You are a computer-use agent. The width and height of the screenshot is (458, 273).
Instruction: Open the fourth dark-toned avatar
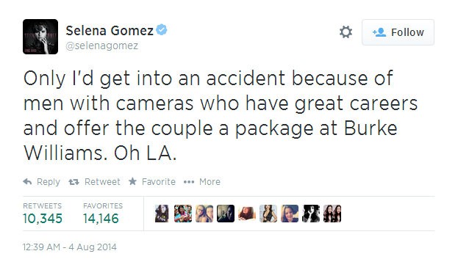pyautogui.click(x=226, y=214)
